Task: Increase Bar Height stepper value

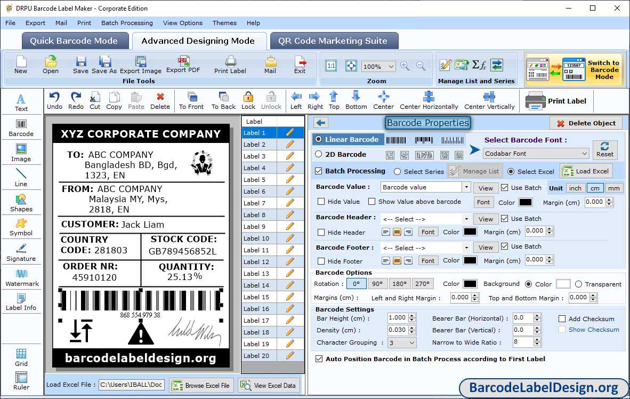Action: (412, 316)
